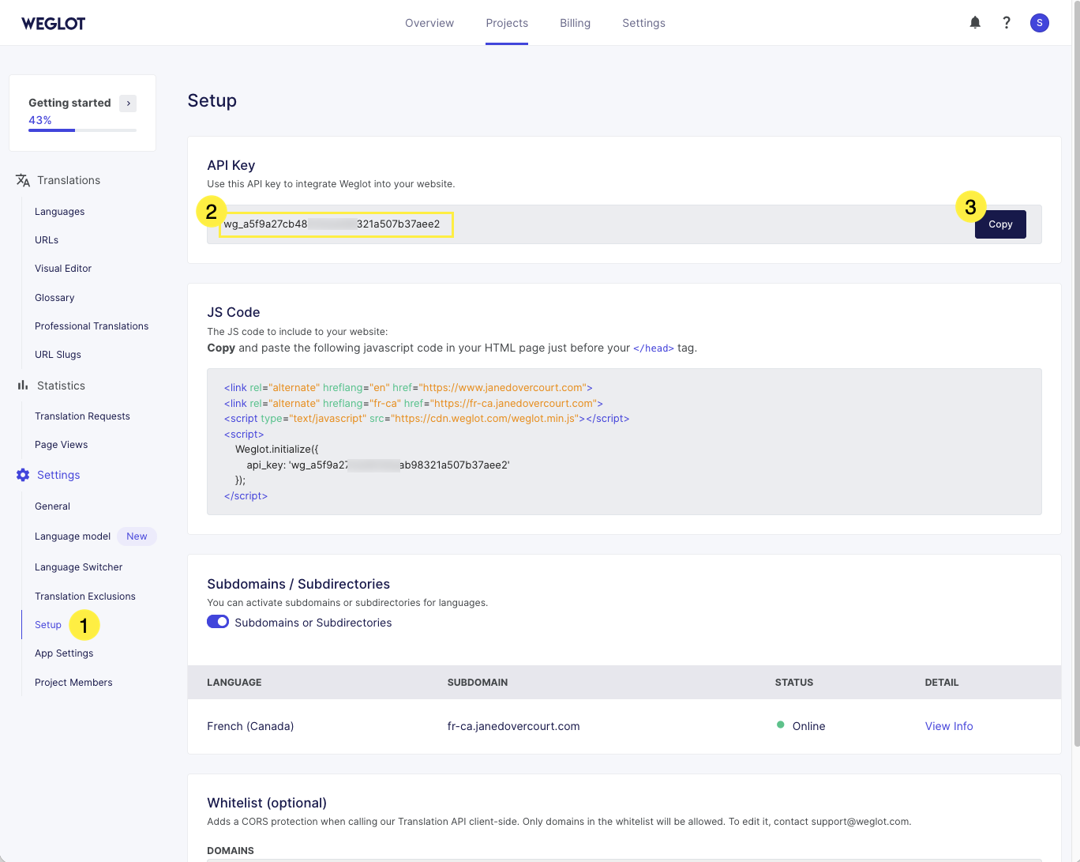The height and width of the screenshot is (862, 1080).
Task: Click the Statistics section heading
Action: pos(61,386)
